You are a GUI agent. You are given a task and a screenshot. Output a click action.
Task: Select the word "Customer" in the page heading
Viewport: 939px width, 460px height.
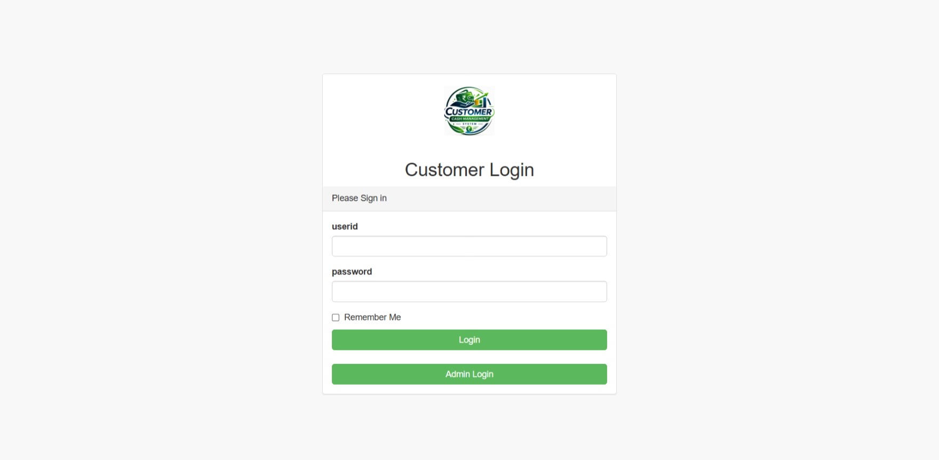click(444, 170)
